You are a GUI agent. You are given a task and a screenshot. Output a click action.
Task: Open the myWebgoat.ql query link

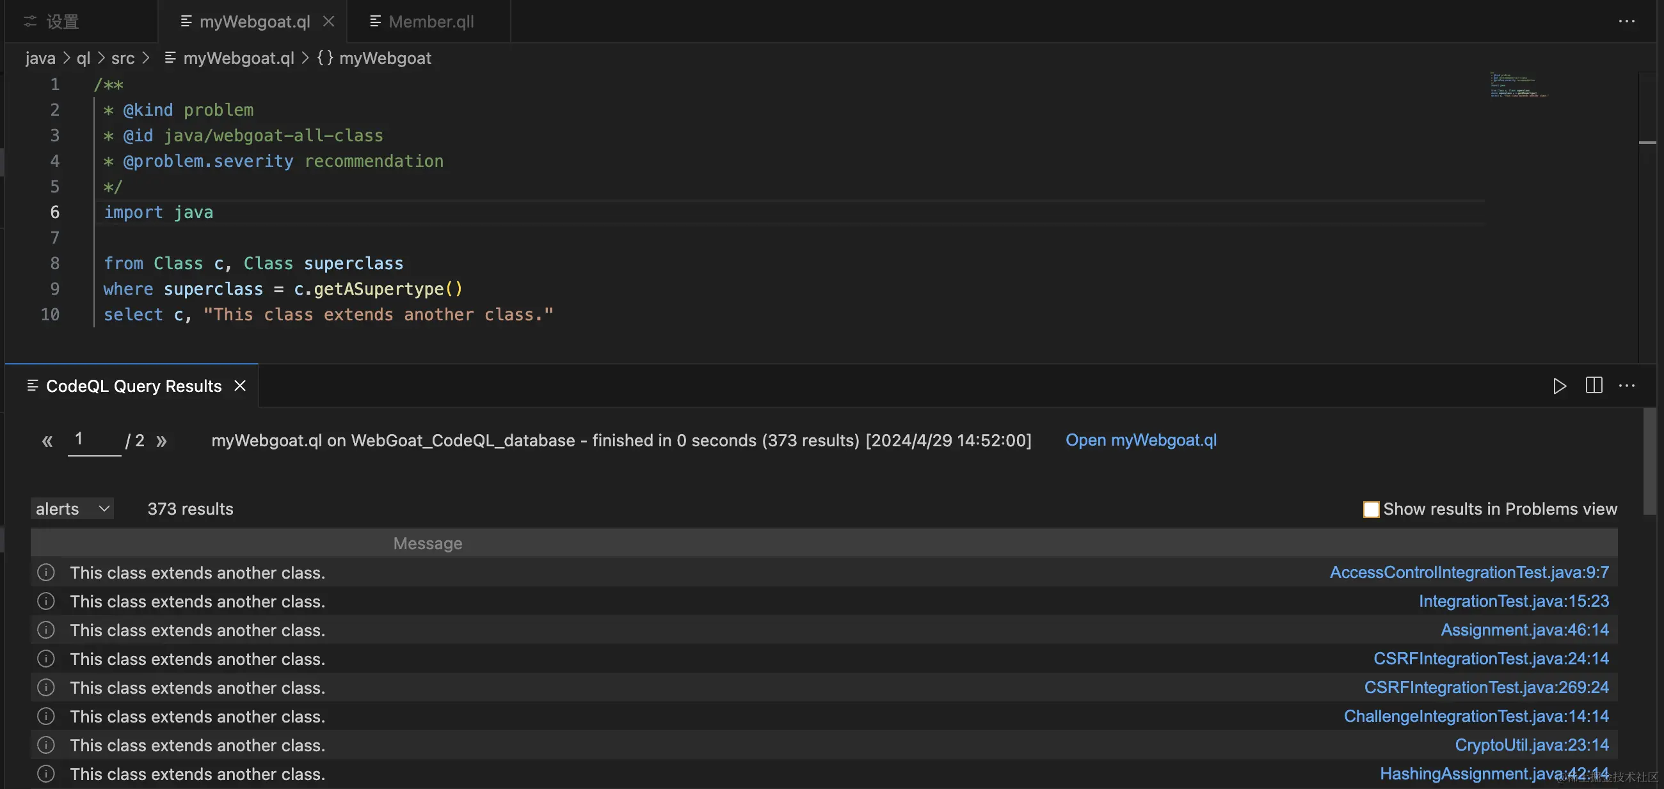point(1140,440)
